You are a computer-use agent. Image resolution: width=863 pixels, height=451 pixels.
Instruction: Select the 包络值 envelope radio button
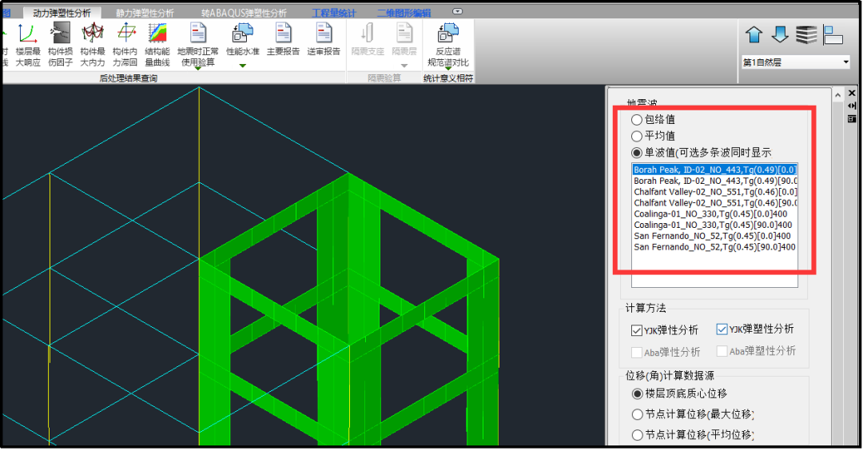click(x=637, y=119)
